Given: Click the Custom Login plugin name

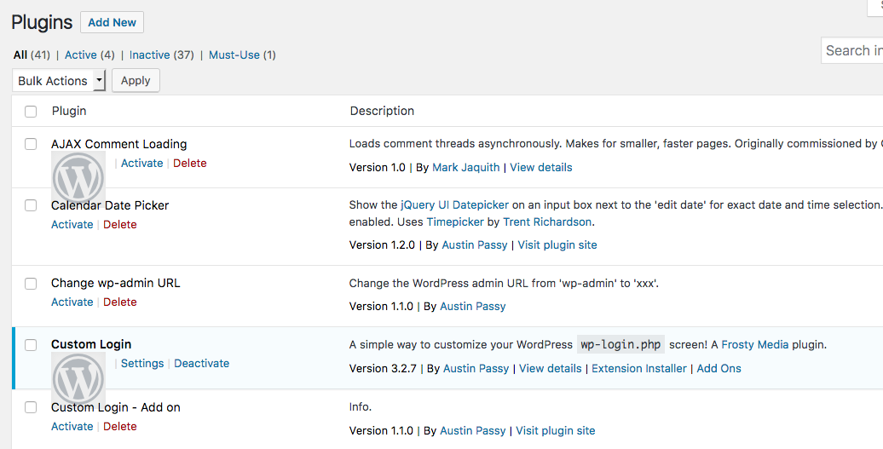Looking at the screenshot, I should click(91, 344).
